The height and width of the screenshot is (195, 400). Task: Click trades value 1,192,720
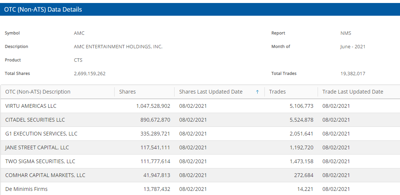coord(301,147)
